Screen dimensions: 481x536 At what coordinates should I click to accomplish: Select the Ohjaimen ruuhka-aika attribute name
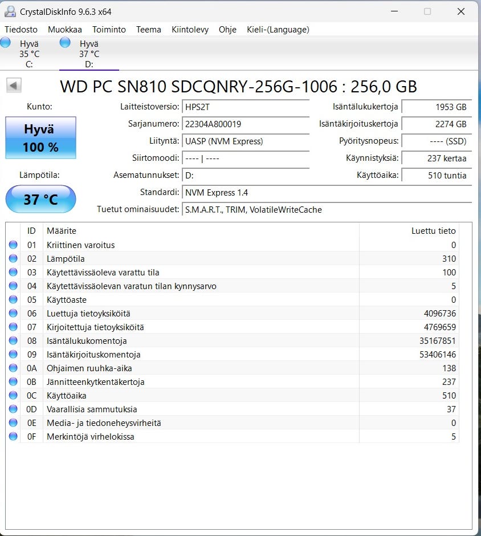point(89,368)
